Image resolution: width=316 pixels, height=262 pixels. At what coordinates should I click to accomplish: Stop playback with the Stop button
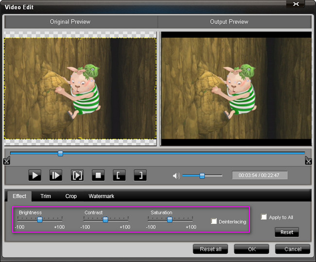98,175
